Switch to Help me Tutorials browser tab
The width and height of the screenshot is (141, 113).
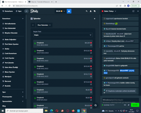tap(41, 2)
